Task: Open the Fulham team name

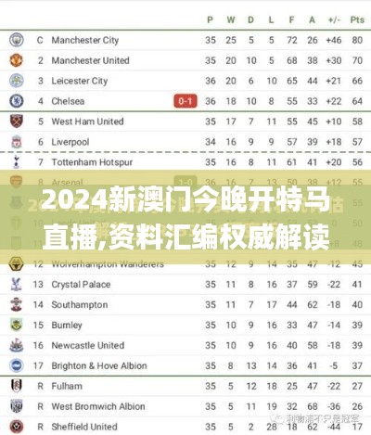Action: 67,386
